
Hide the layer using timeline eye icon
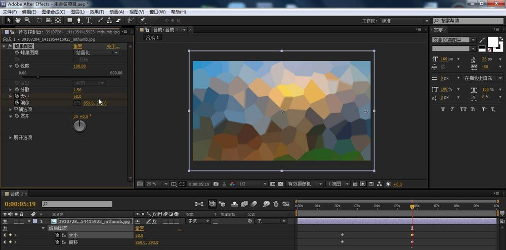[5, 221]
